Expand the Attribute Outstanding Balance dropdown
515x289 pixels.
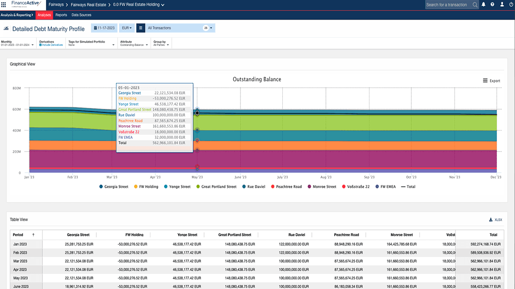[134, 44]
